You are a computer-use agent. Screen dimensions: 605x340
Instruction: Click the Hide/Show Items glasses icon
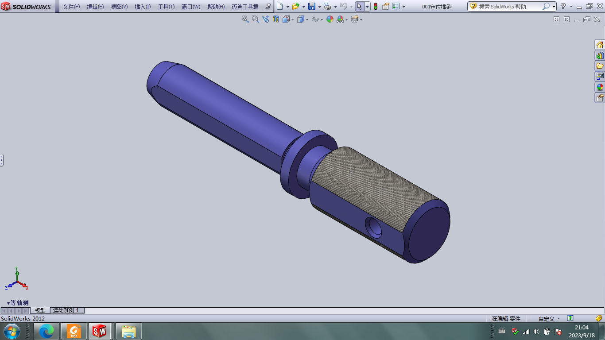click(x=314, y=19)
